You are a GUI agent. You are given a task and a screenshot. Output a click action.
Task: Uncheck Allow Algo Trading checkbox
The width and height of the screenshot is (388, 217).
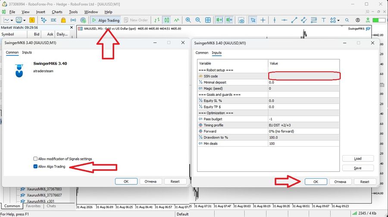(x=35, y=166)
